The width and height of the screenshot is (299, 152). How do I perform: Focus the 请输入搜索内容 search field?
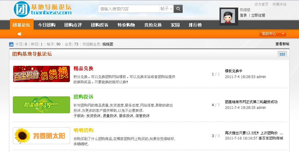tap(129, 9)
